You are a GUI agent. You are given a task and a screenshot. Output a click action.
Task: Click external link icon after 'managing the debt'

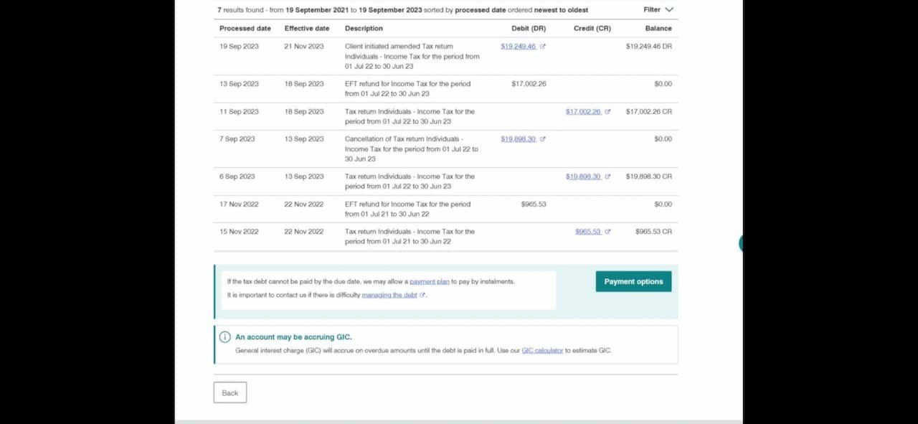(422, 296)
